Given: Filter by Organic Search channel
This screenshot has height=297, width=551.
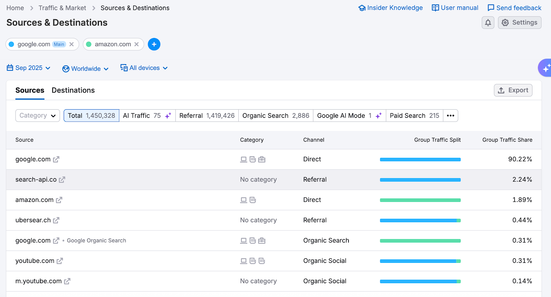Looking at the screenshot, I should (x=275, y=115).
